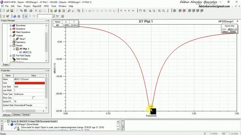Click the Optimetrics icon in tree
The width and height of the screenshot is (241, 135).
coord(14,42)
